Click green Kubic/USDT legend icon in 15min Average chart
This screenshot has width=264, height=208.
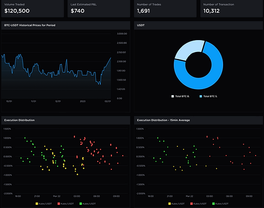pos(213,204)
